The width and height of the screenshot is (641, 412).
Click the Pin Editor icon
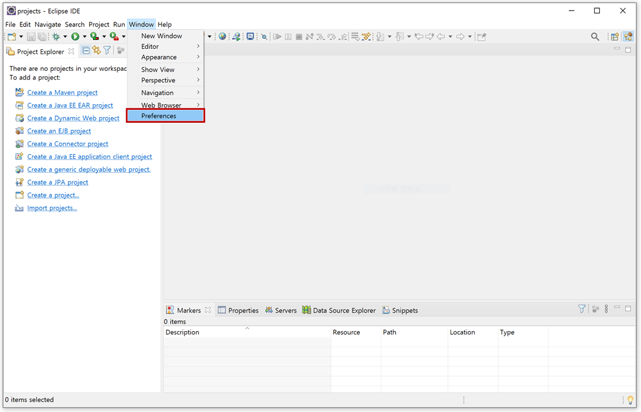click(x=482, y=37)
